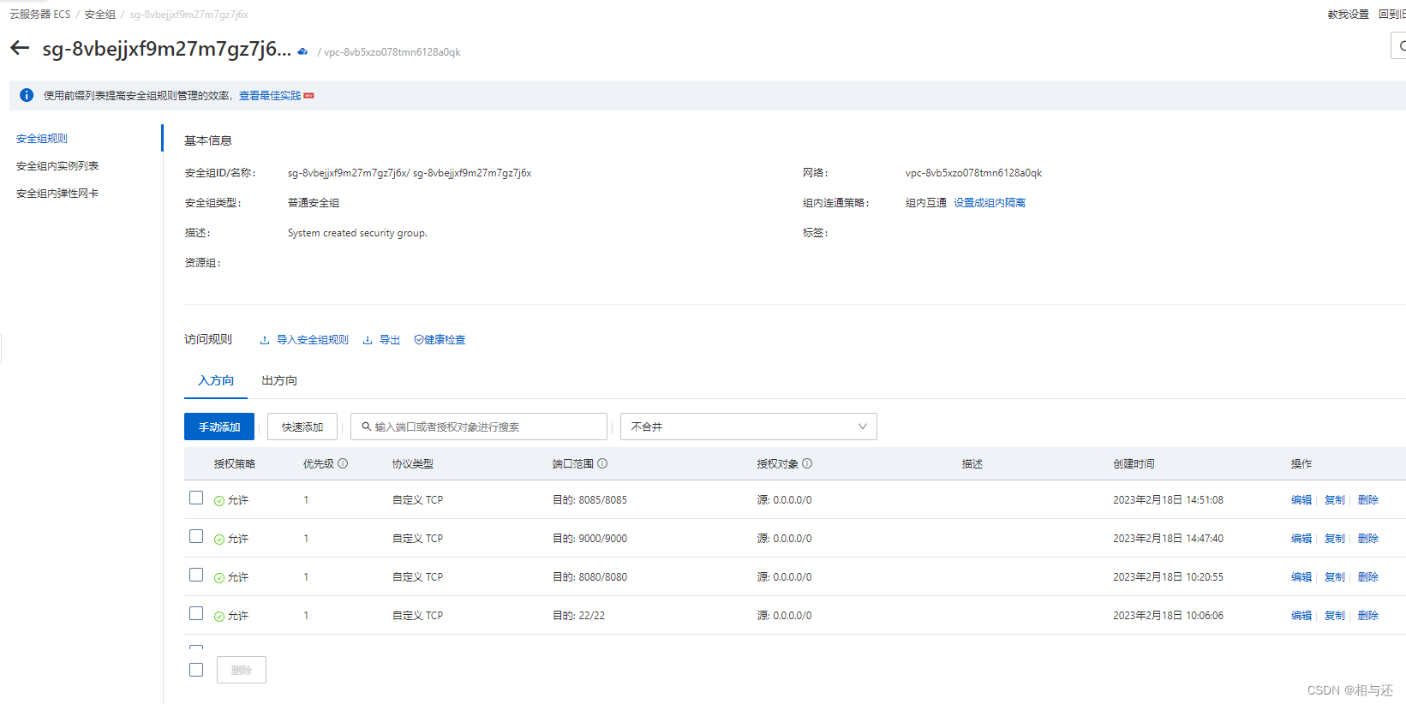Select the checkbox for the 8085/8085 rule

pyautogui.click(x=196, y=498)
